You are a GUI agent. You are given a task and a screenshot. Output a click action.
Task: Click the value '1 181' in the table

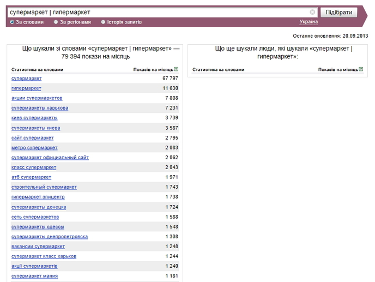click(x=172, y=276)
